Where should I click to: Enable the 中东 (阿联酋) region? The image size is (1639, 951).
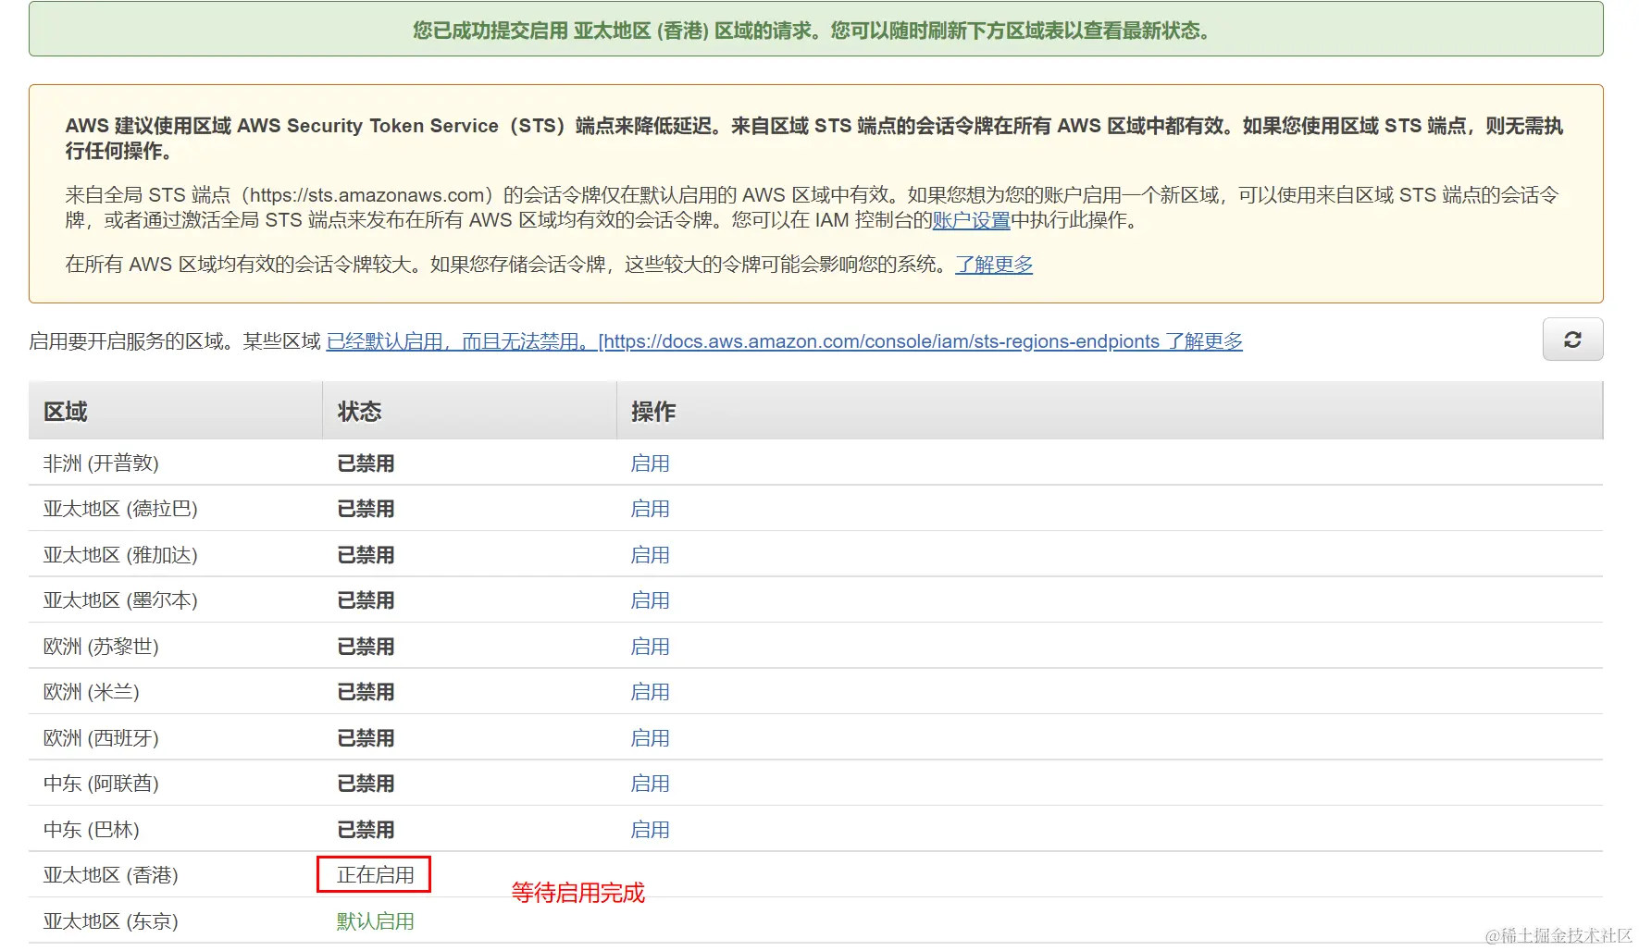coord(650,784)
